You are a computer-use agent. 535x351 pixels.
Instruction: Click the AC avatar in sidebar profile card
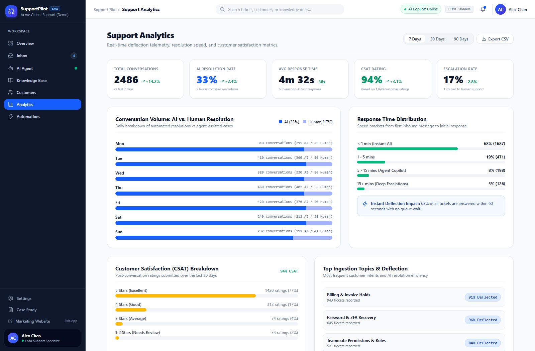(13, 338)
